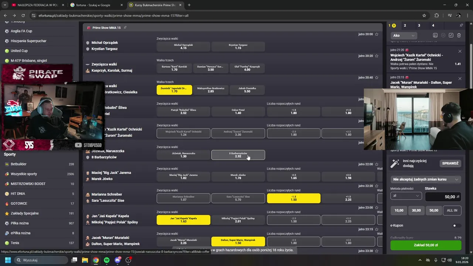Deselect the -1.5 rounds 1.50 odds for Schreiber fight
473x266 pixels.
[x=293, y=198]
